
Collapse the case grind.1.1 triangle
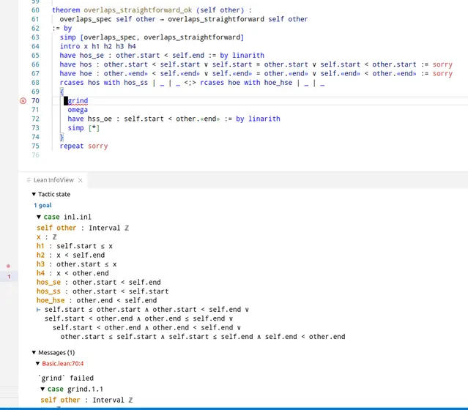tap(42, 389)
